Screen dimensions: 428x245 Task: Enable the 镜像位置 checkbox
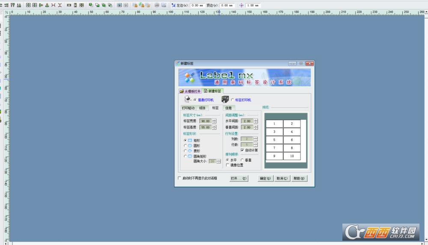tap(227, 165)
